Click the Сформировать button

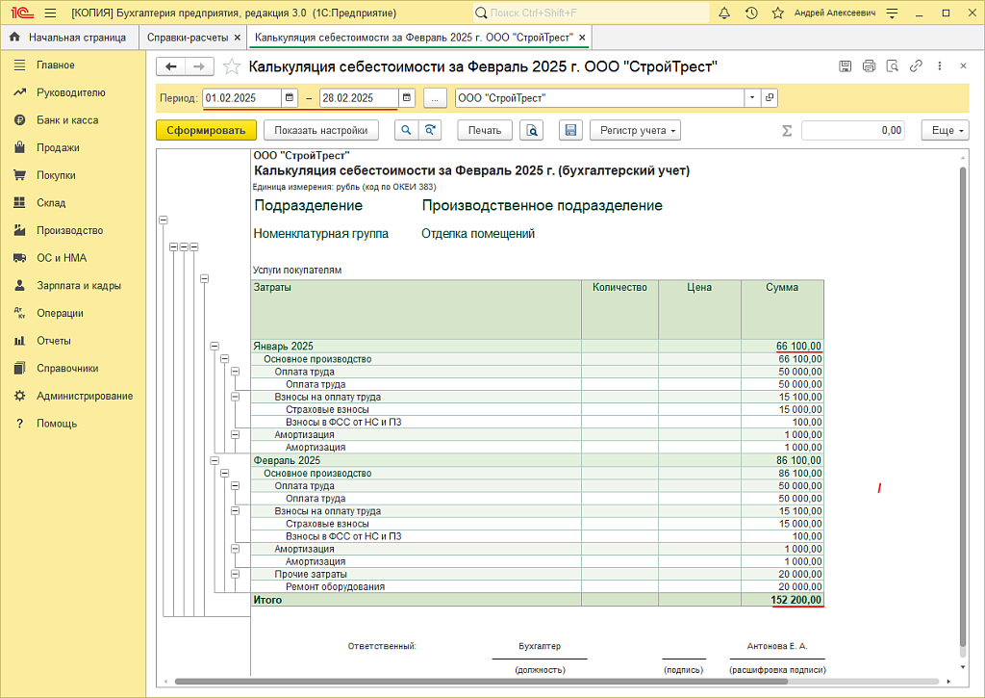pyautogui.click(x=206, y=130)
